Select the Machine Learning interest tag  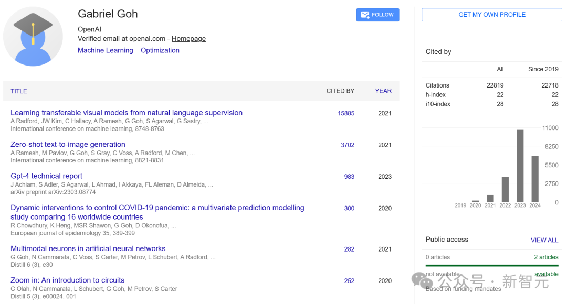tap(105, 50)
